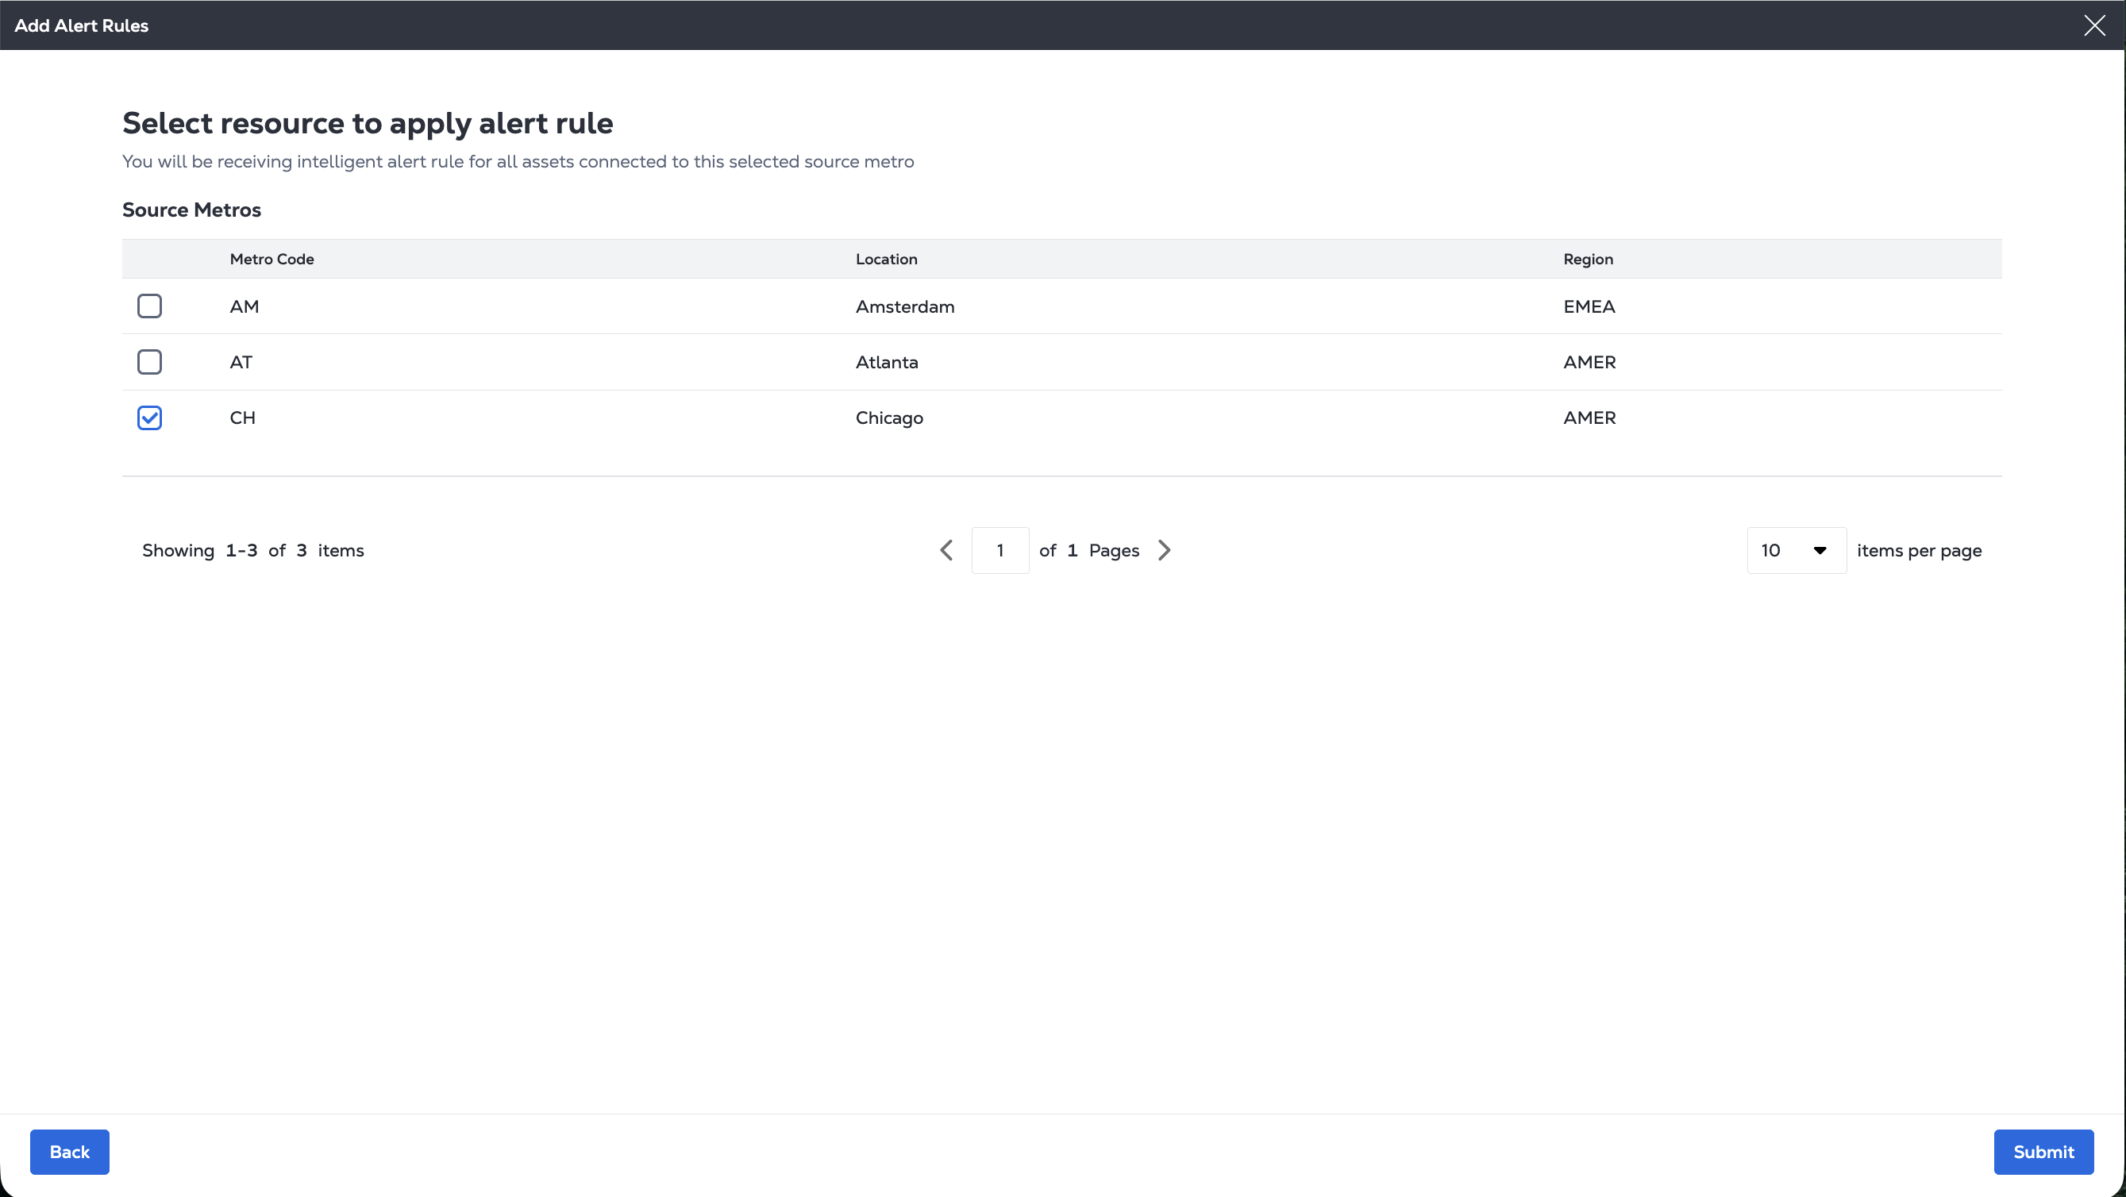Open the items per page dropdown
The height and width of the screenshot is (1197, 2126).
pyautogui.click(x=1795, y=550)
